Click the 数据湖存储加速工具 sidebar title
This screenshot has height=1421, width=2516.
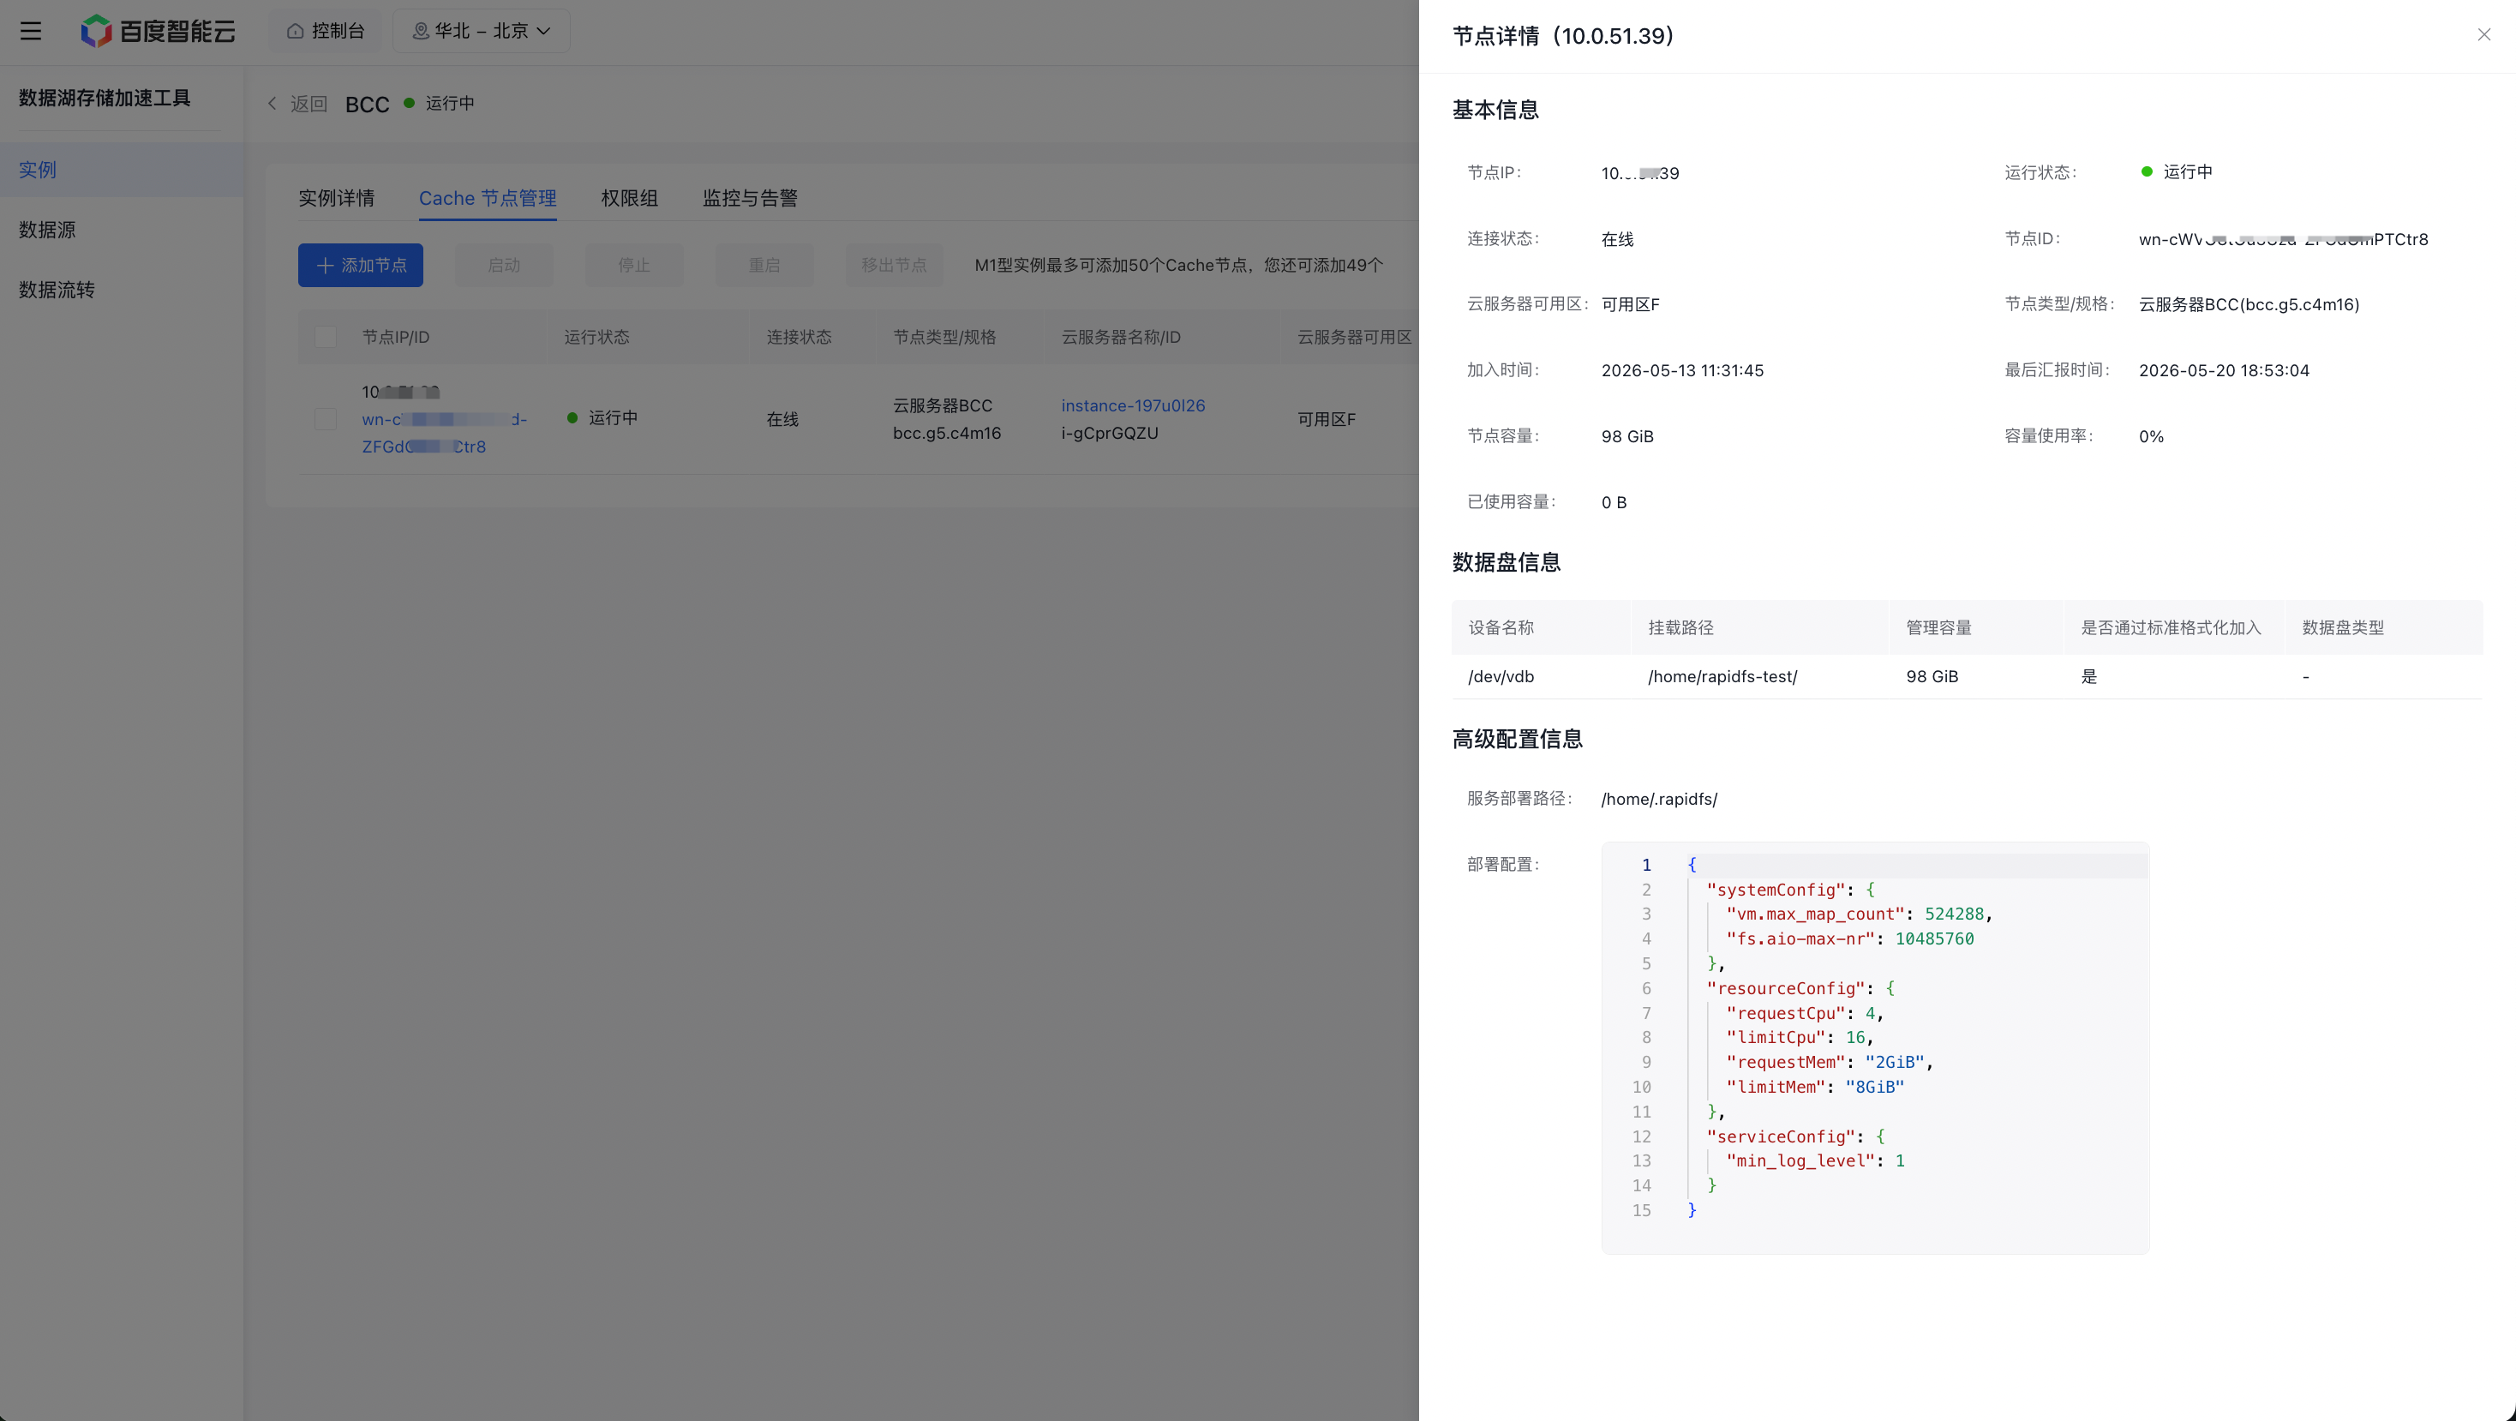[x=105, y=98]
